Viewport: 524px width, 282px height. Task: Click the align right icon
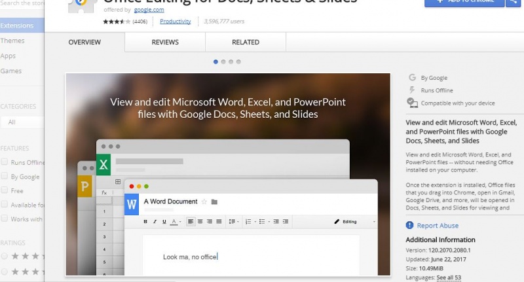click(x=210, y=222)
